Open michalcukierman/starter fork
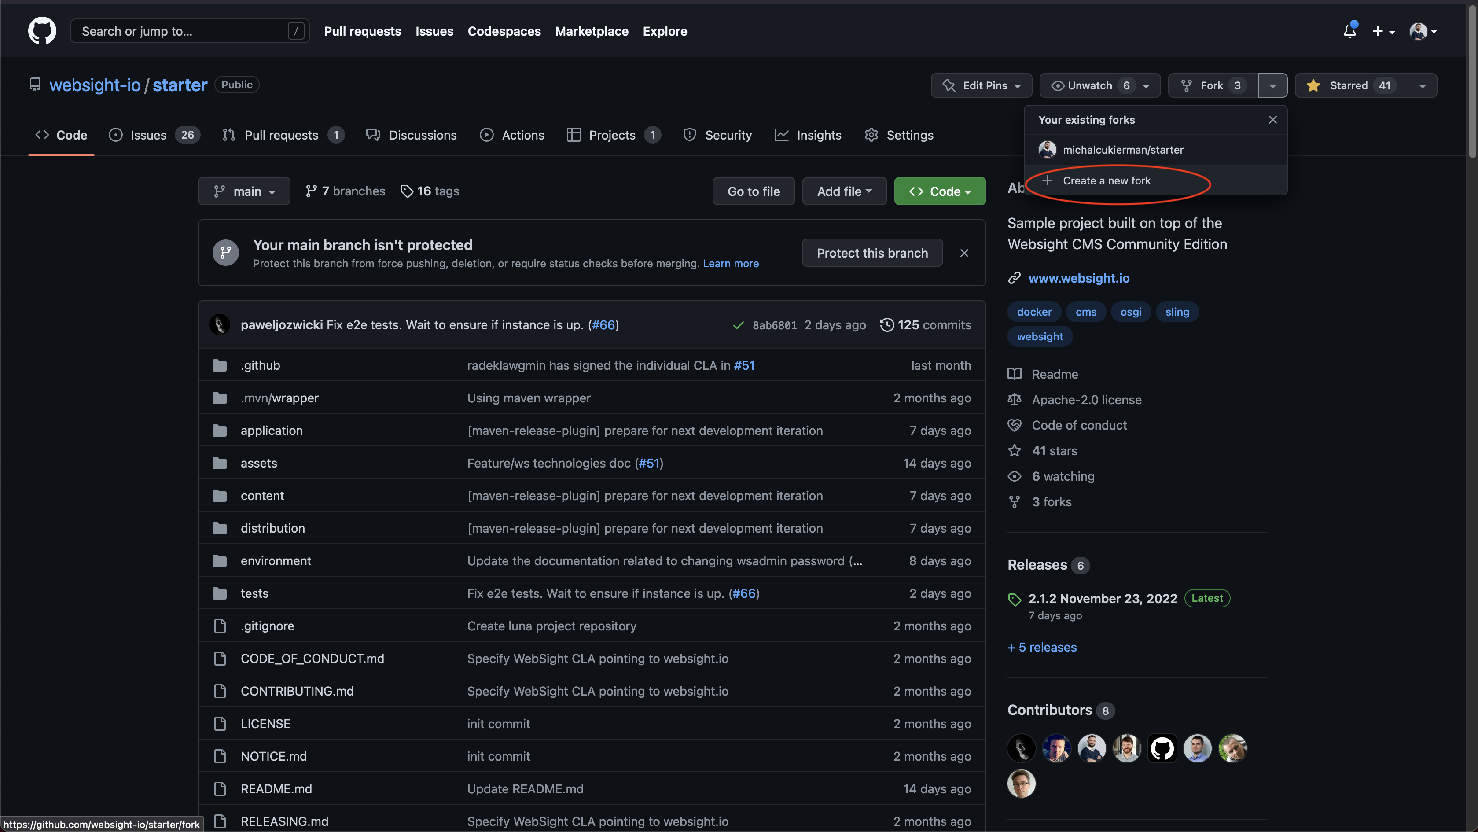The image size is (1478, 832). [x=1155, y=150]
